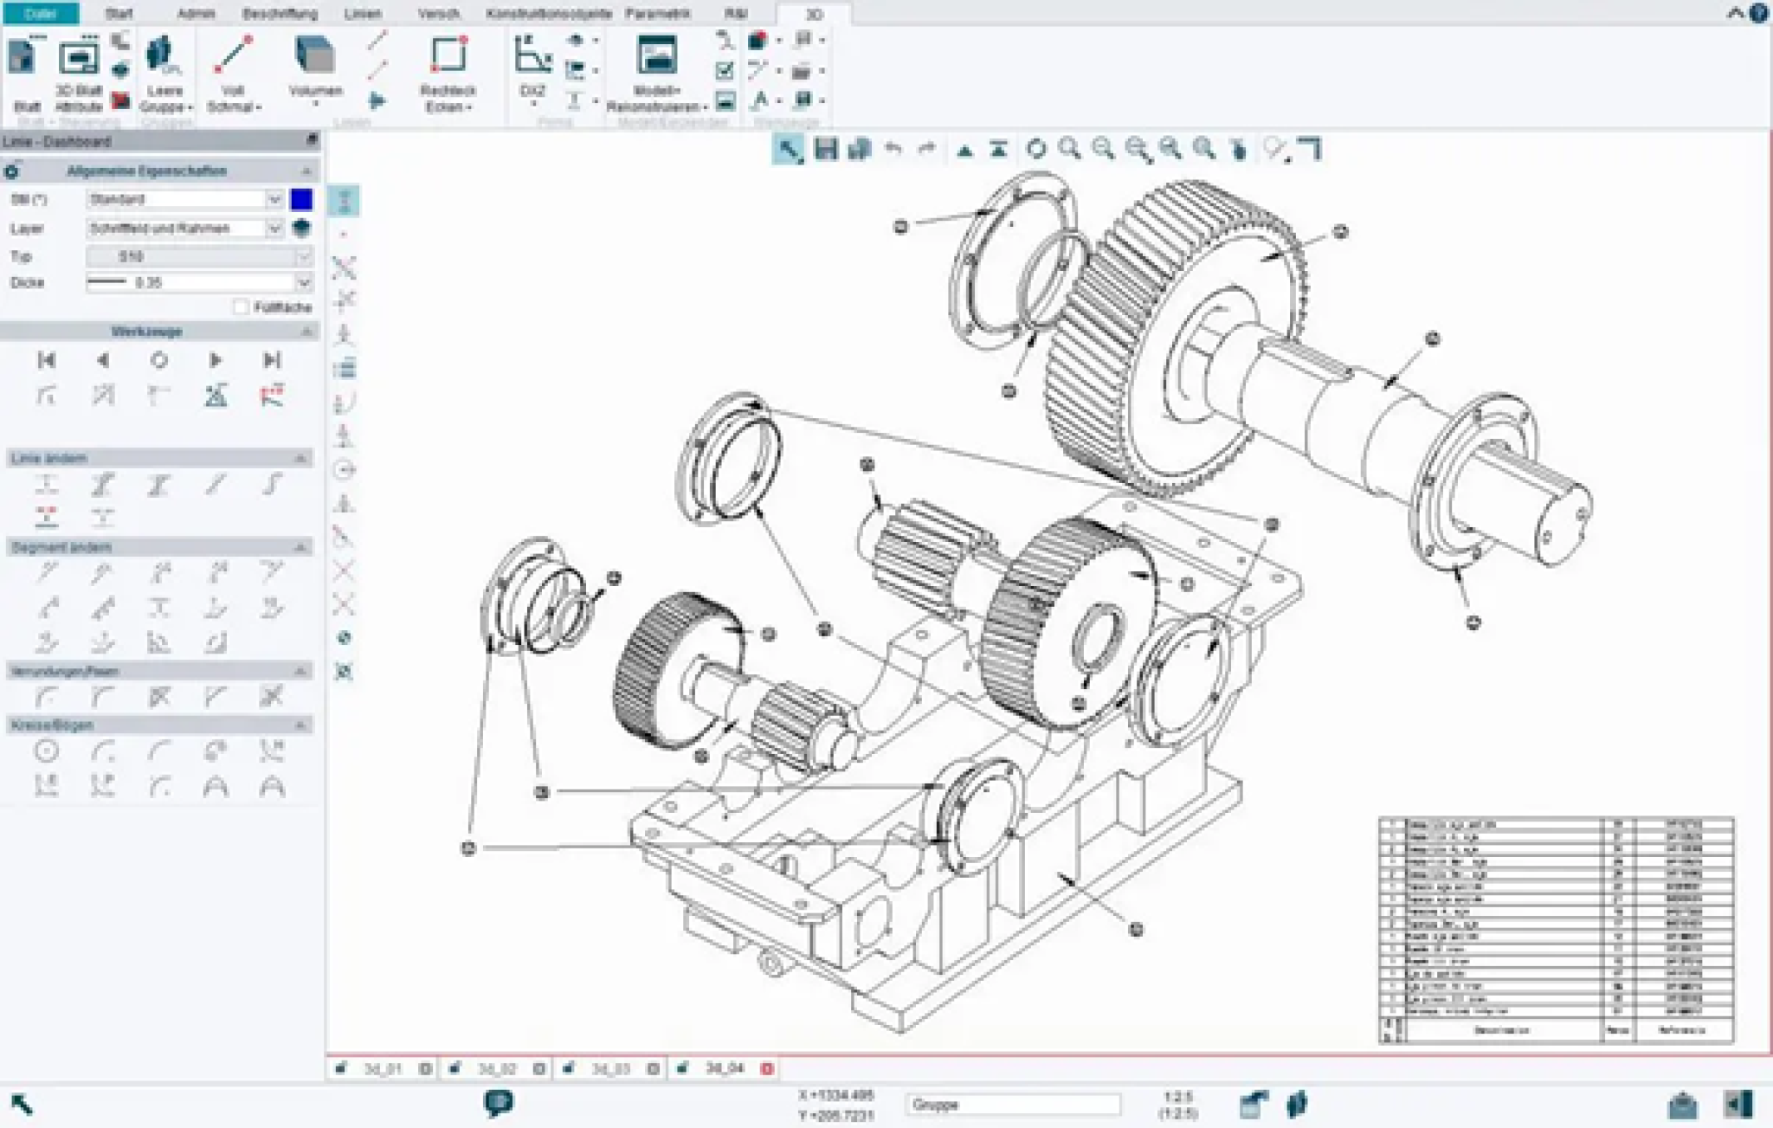
Task: Click the Undo arrow in the canvas toolbar
Action: 893,149
